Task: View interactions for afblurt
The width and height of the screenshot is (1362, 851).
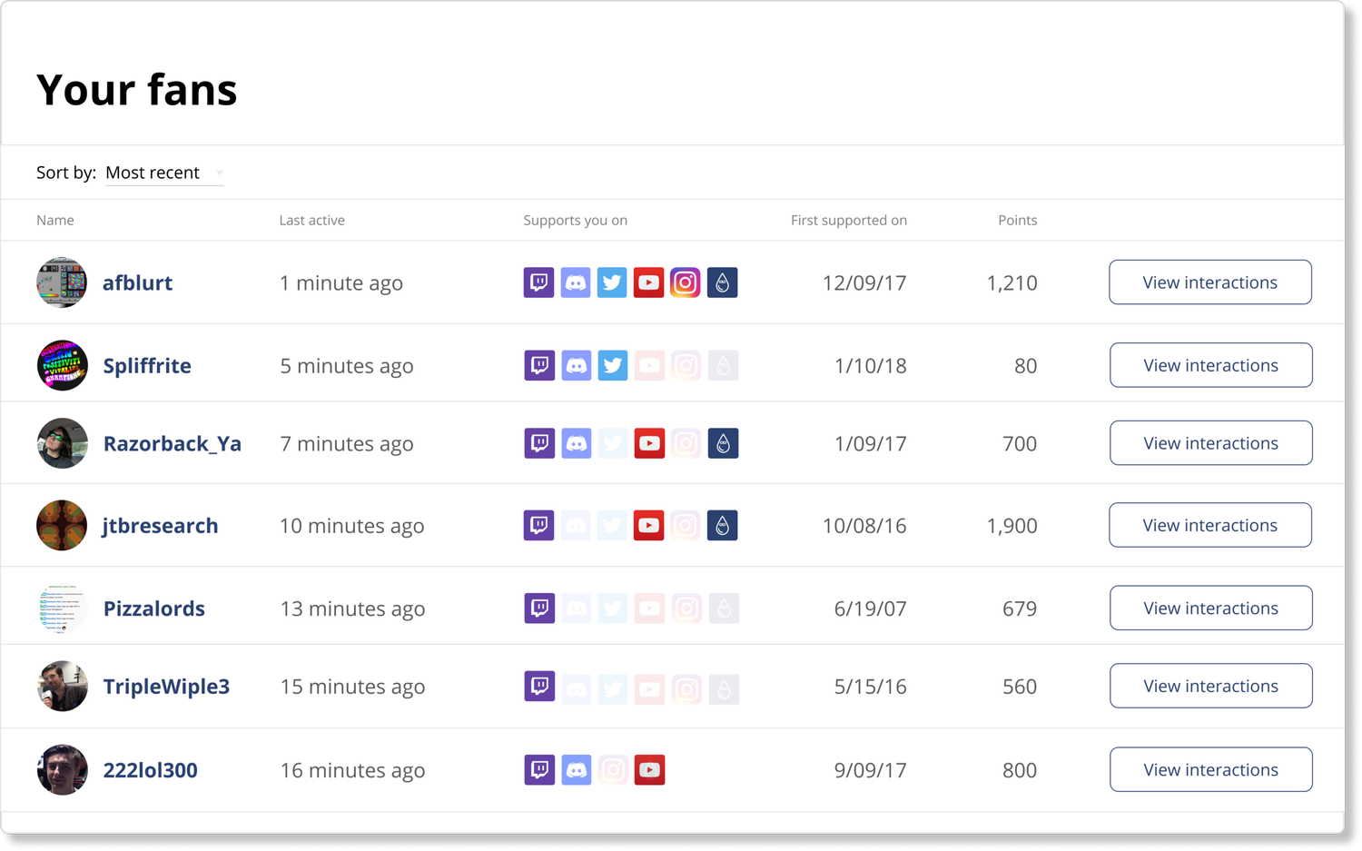Action: pos(1209,282)
